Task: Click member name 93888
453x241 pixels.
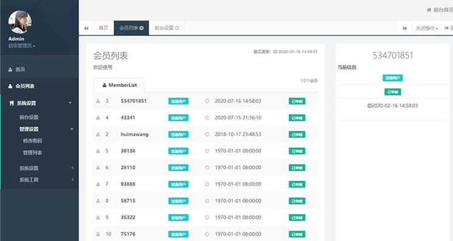Action: (128, 185)
